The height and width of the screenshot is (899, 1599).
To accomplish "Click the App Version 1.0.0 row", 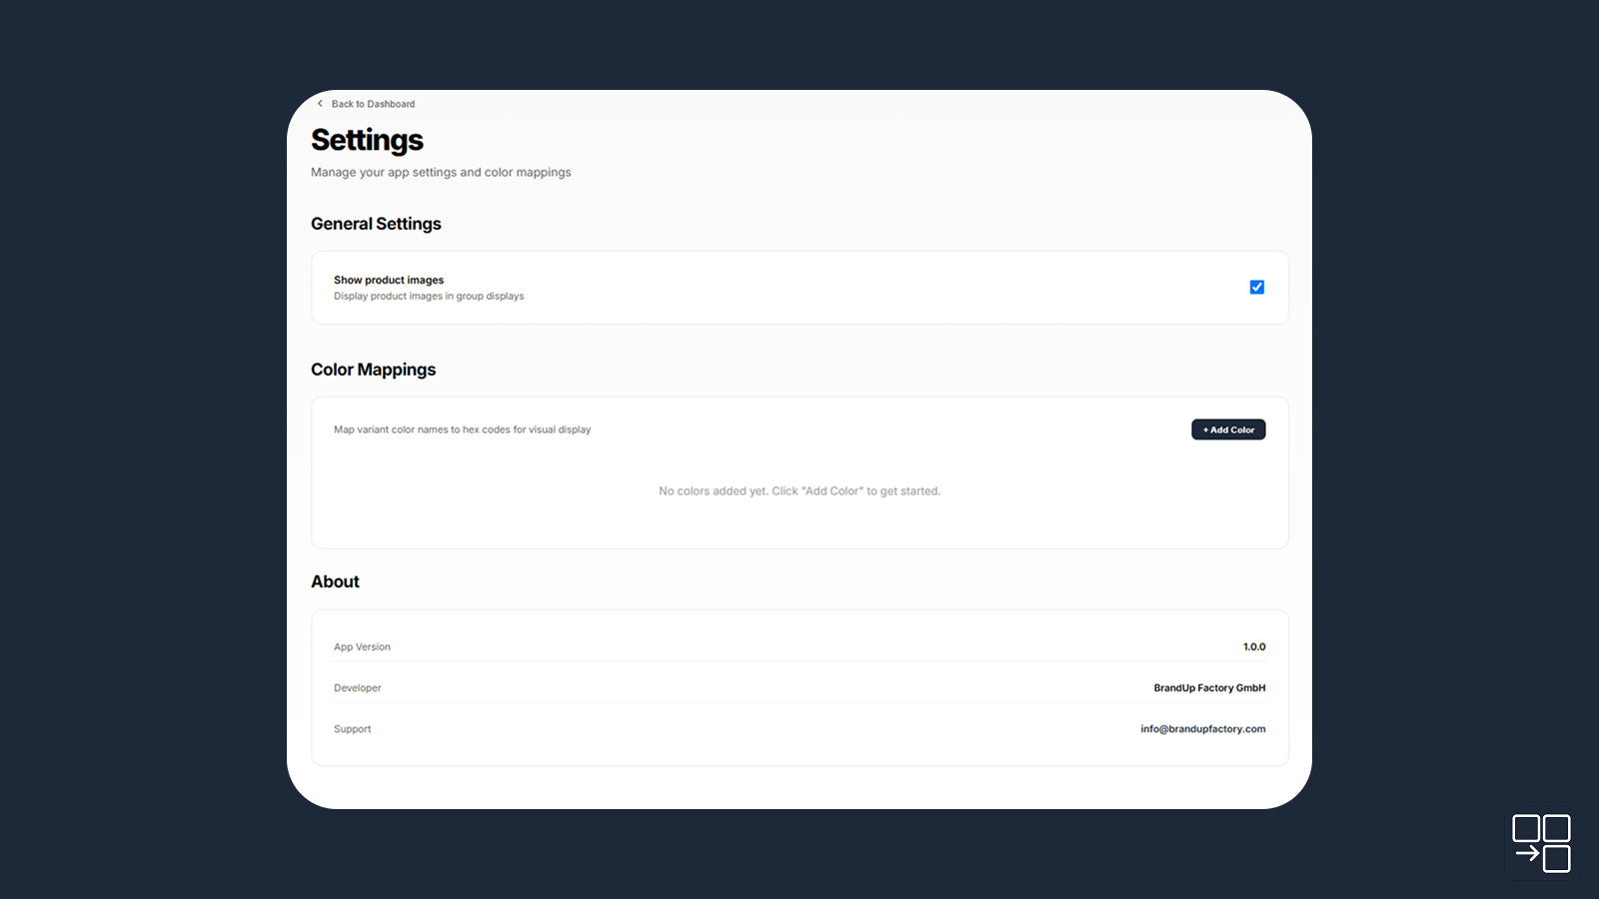I will pyautogui.click(x=799, y=646).
